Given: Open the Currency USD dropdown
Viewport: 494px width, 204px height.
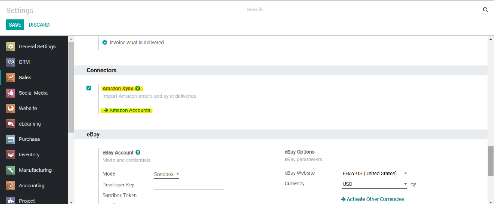Looking at the screenshot, I should pos(375,184).
